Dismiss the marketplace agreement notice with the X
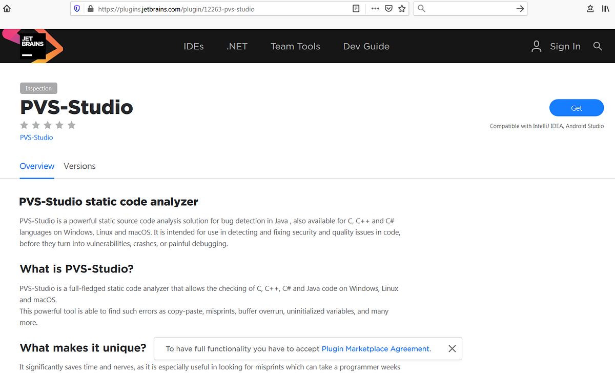Screen dimensions: 615x373 pyautogui.click(x=452, y=348)
